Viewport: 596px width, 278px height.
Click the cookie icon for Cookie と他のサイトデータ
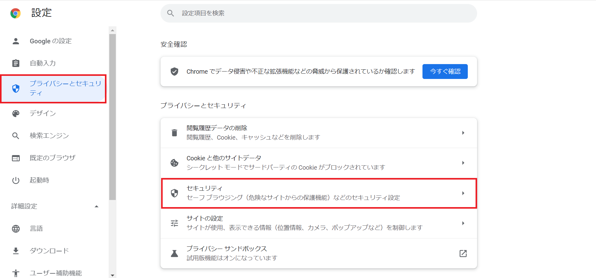(174, 163)
